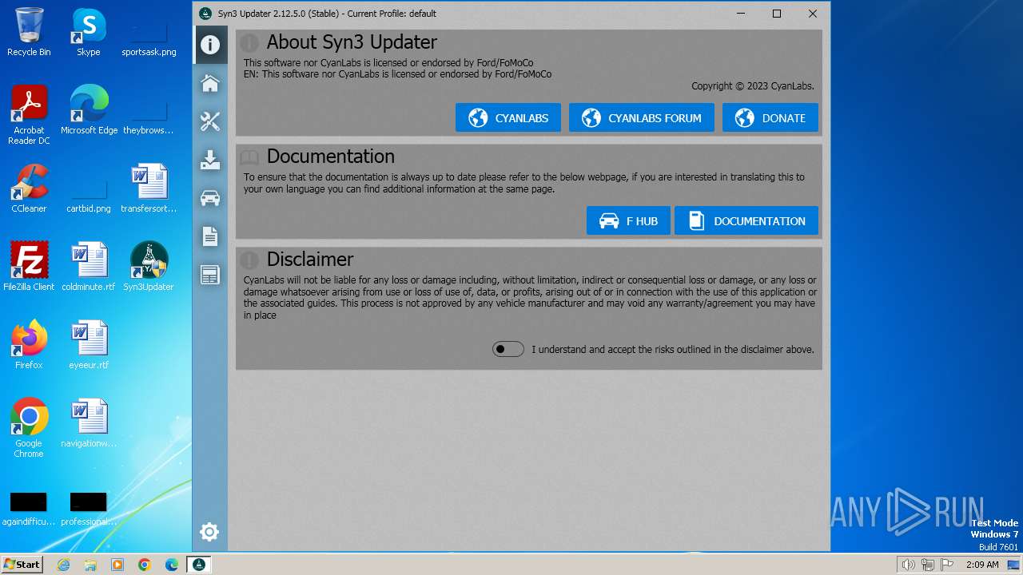Launch Internet Explorer from taskbar
This screenshot has height=575, width=1023.
(63, 565)
